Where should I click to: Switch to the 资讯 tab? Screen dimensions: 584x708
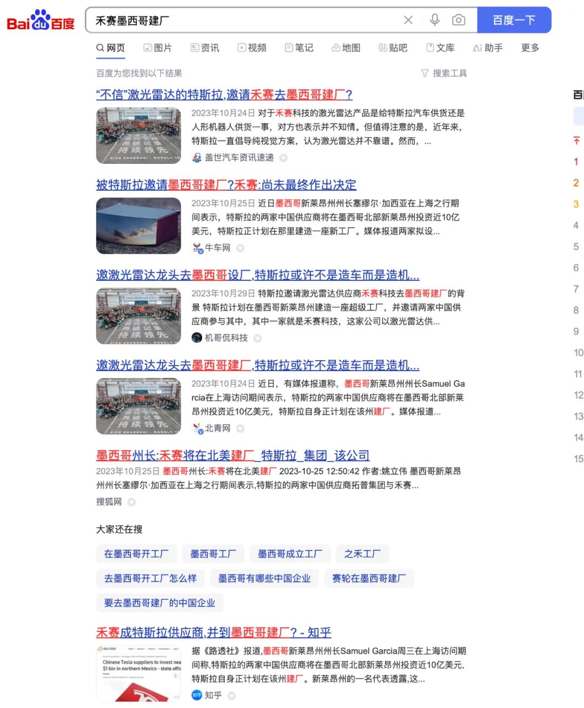coord(205,48)
